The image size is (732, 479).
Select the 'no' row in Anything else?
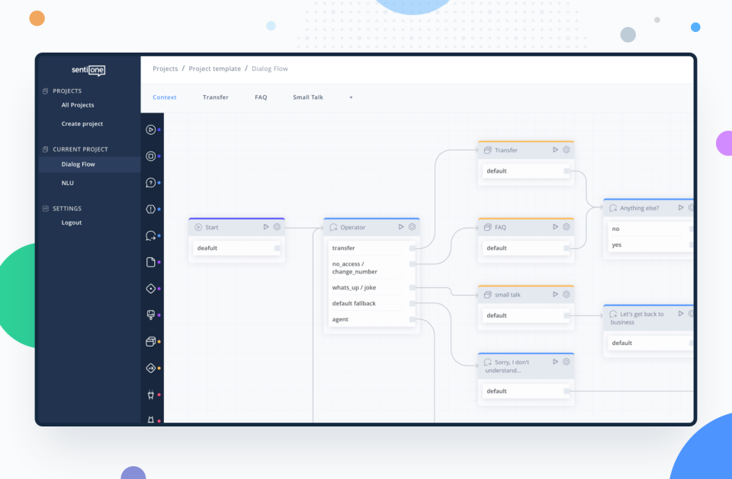[650, 229]
